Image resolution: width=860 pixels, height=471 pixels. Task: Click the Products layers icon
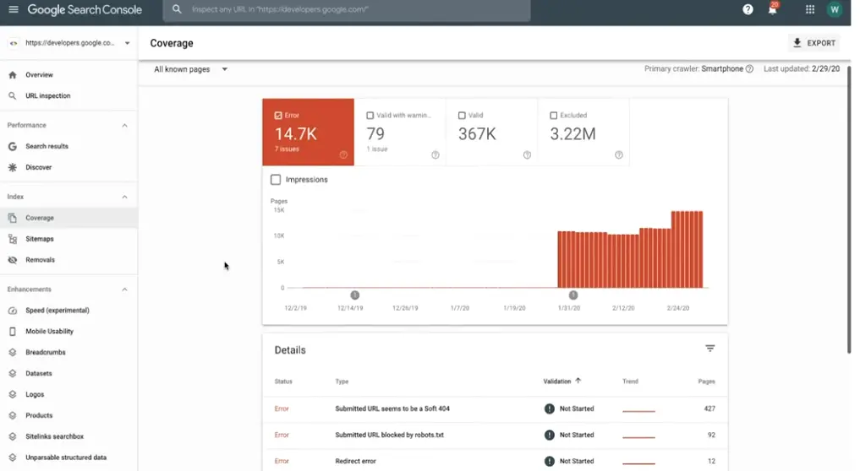13,415
